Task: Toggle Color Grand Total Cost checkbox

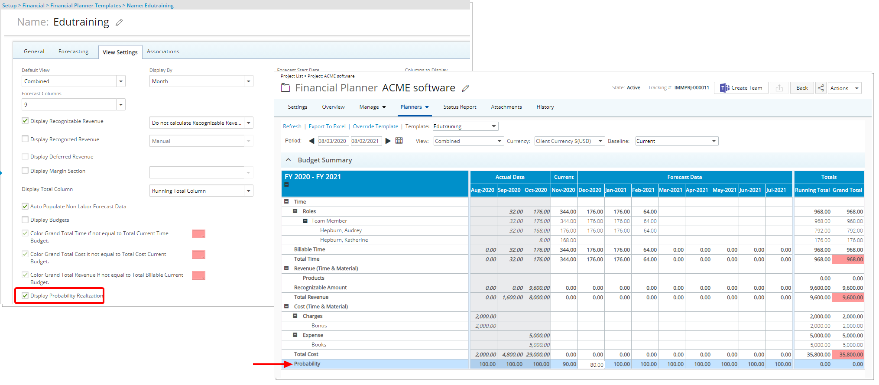Action: coord(25,254)
